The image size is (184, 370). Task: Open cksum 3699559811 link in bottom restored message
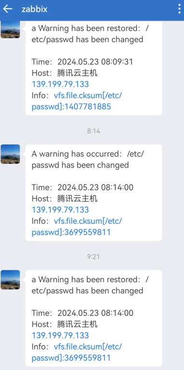(x=77, y=352)
